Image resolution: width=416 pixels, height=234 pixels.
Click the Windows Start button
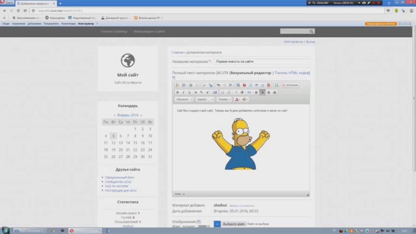[5, 230]
